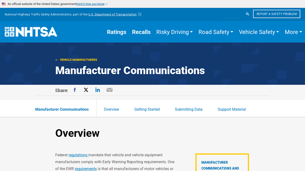The image size is (305, 171).
Task: Click the US flag icon
Action: coord(4,4)
